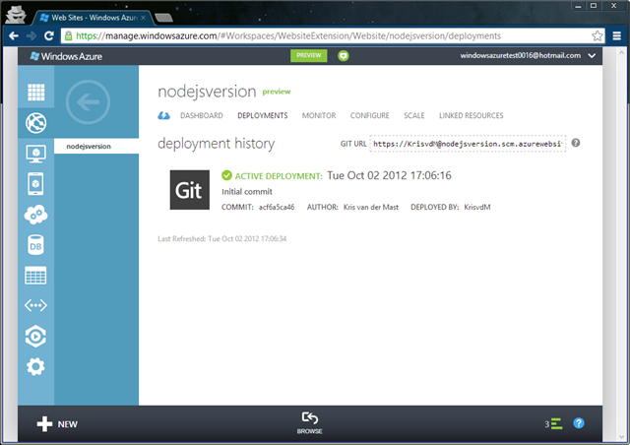Click the green active deployment checkmark
The width and height of the screenshot is (630, 445).
coord(226,175)
